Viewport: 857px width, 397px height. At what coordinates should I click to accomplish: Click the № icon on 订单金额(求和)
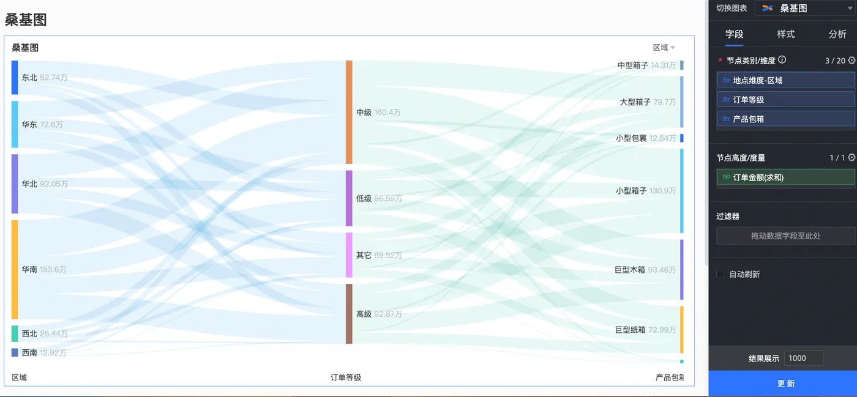[x=726, y=177]
